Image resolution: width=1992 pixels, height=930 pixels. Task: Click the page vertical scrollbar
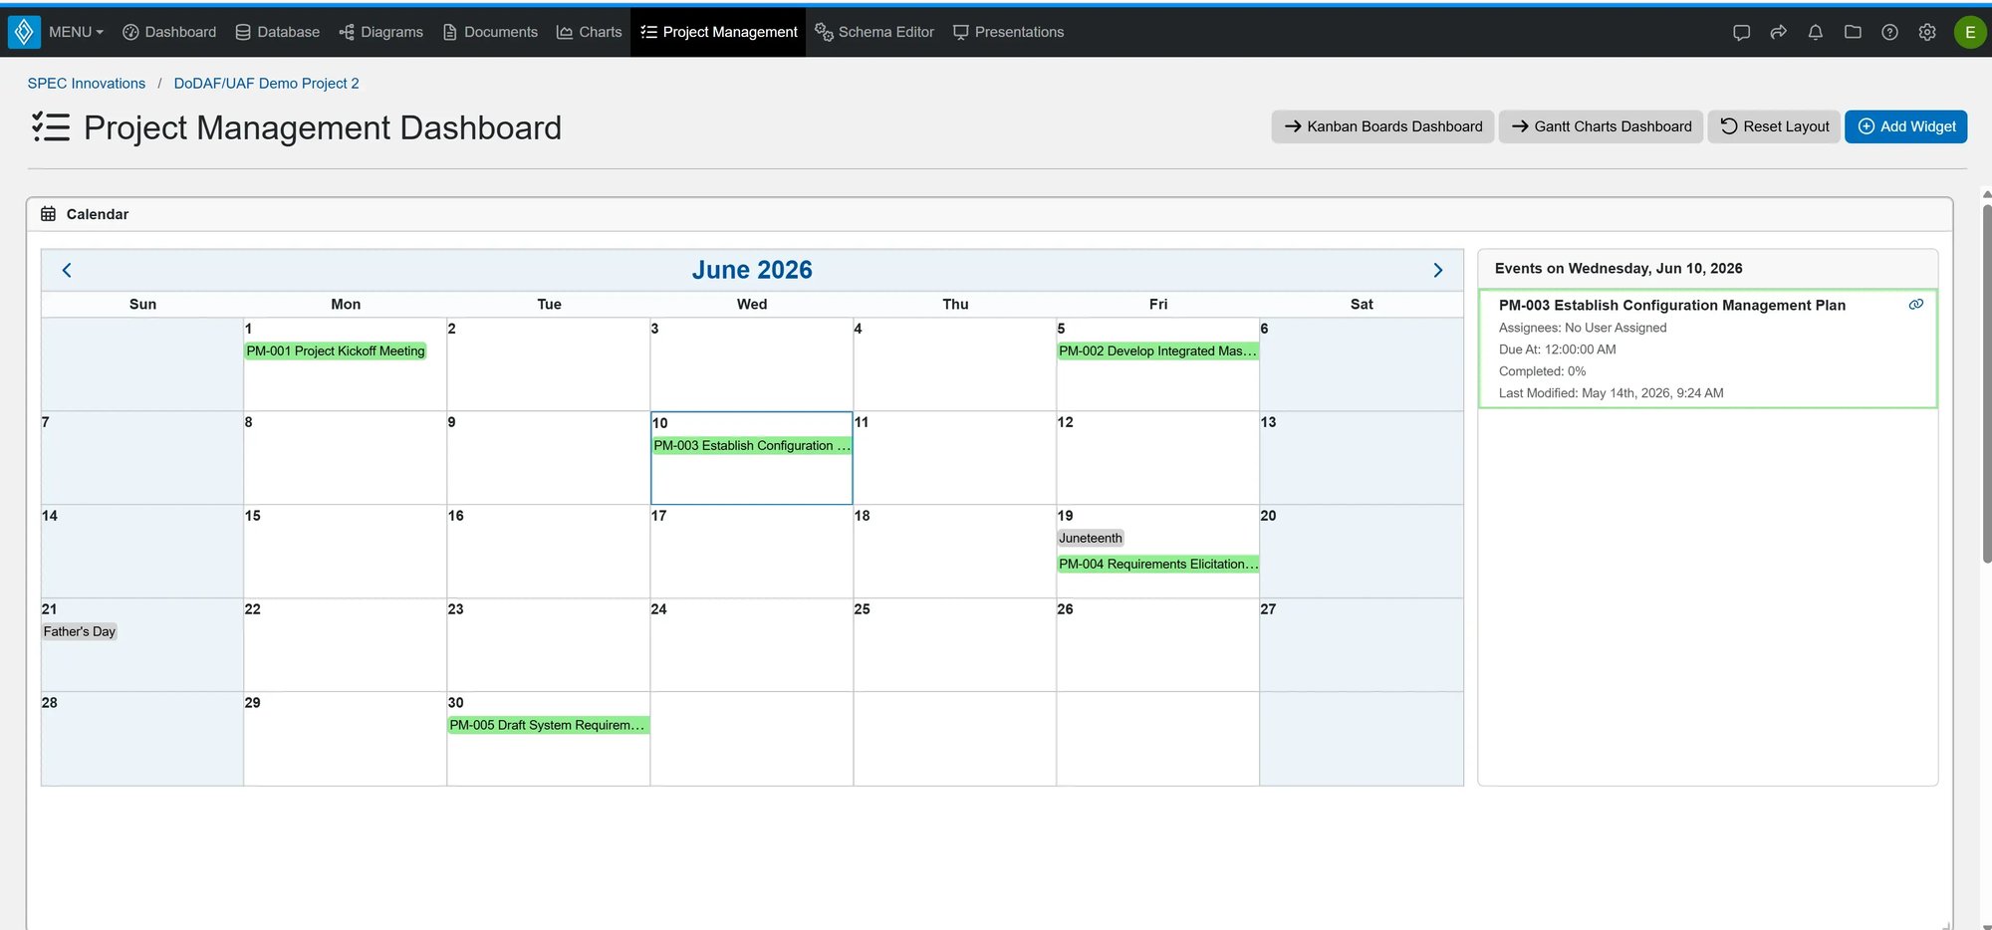pos(1986,383)
